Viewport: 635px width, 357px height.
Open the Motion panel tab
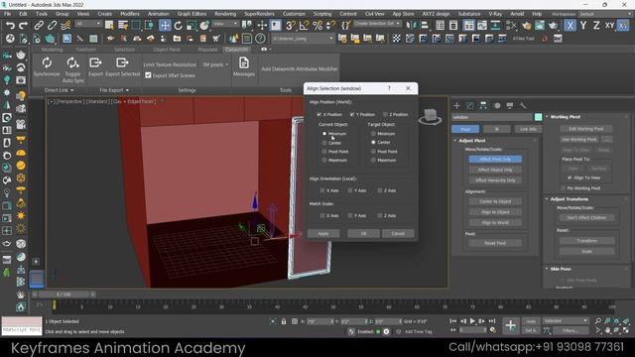(497, 106)
